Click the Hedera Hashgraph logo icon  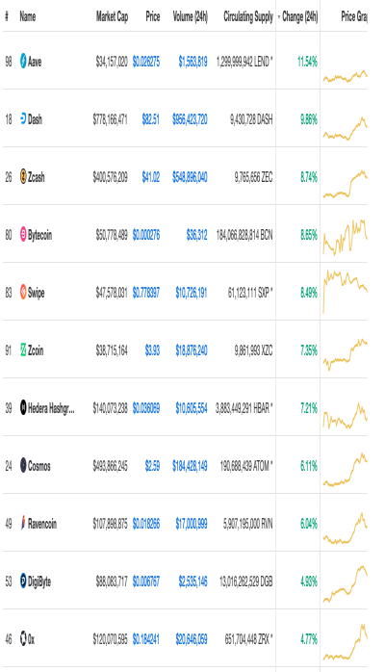tap(23, 407)
